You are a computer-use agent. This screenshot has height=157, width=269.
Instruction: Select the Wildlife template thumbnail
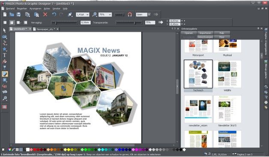pos(227,74)
